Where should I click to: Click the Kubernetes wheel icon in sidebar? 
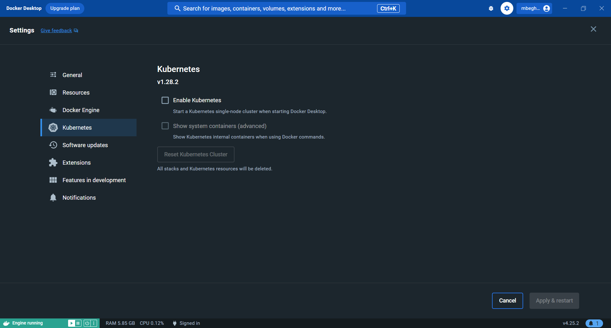tap(53, 127)
